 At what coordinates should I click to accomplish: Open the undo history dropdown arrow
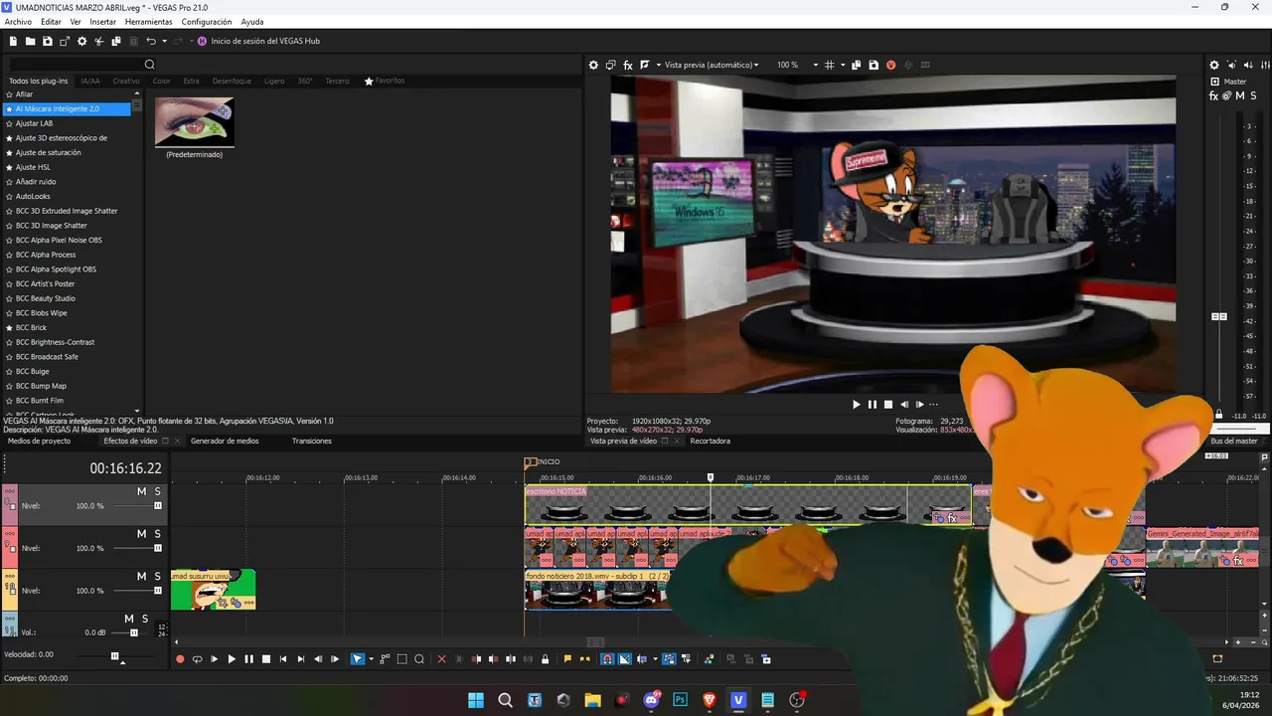click(x=164, y=41)
